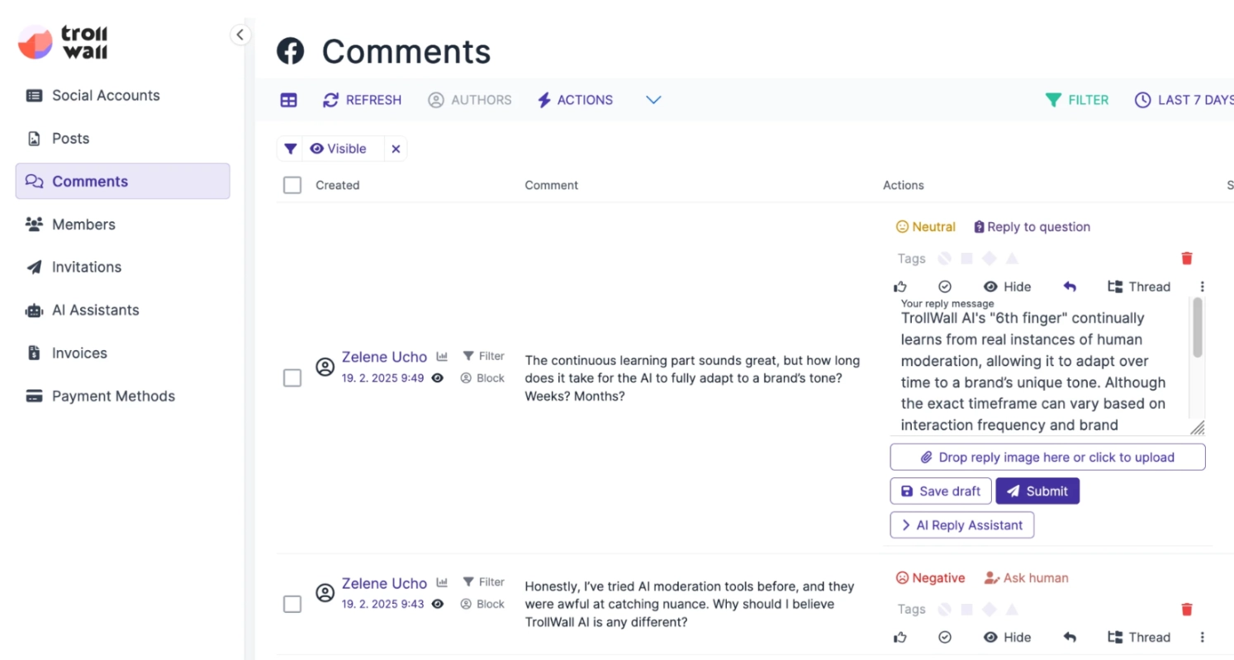
Task: Expand the toolbar dropdown chevron after Actions
Action: coord(653,100)
